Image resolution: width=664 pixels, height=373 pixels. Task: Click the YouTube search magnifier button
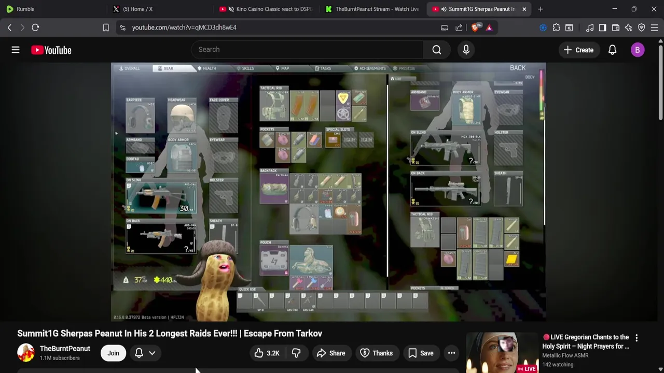pos(437,50)
